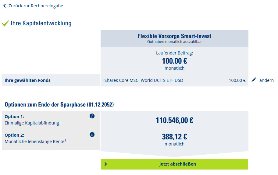Select the iShares Core MSCI World fund name
This screenshot has height=175, width=278.
pos(143,80)
